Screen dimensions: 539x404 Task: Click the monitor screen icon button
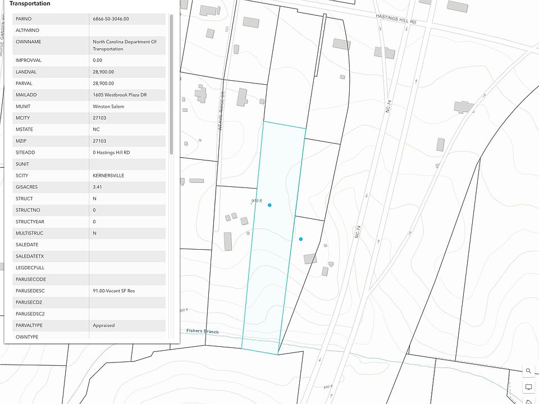pyautogui.click(x=528, y=387)
